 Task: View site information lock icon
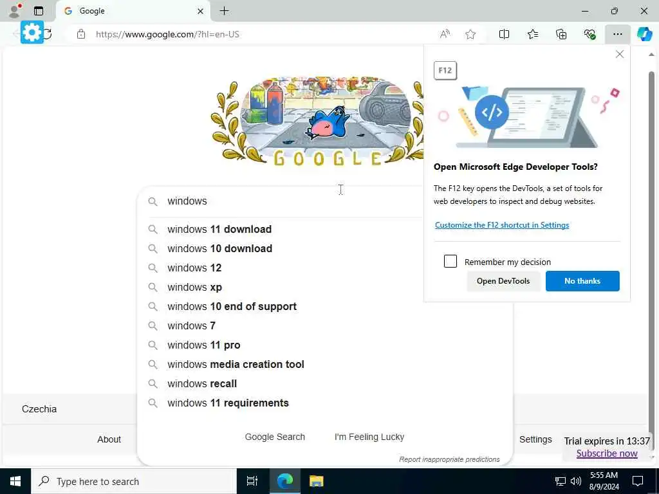(x=81, y=34)
